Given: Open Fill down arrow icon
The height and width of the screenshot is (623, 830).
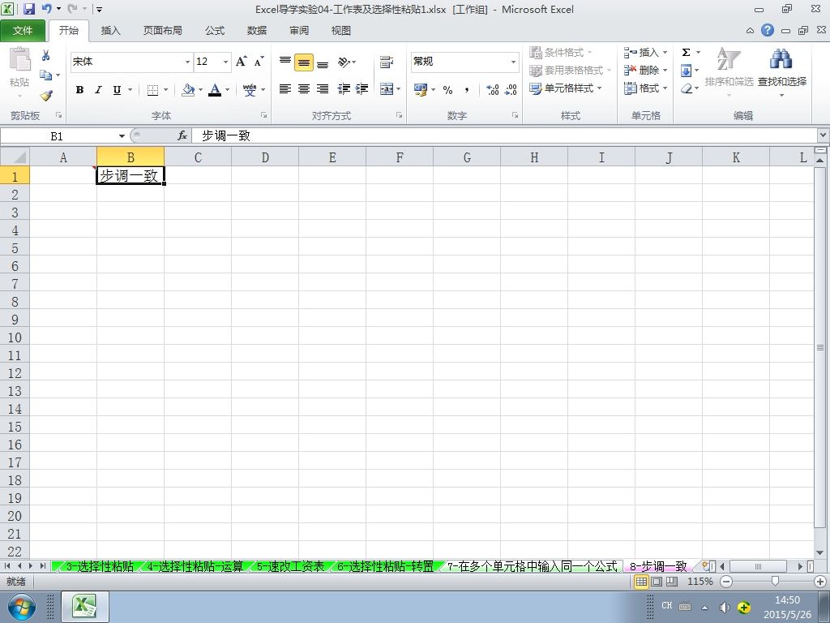Looking at the screenshot, I should point(686,71).
